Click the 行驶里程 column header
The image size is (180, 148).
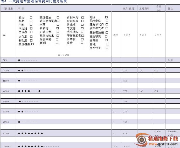[8, 9]
